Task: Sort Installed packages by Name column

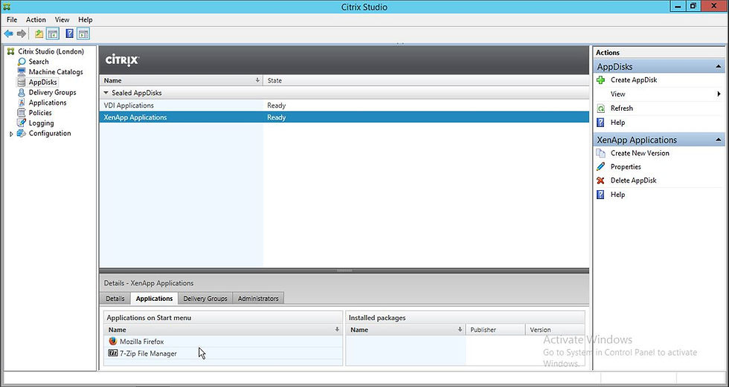Action: (406, 330)
